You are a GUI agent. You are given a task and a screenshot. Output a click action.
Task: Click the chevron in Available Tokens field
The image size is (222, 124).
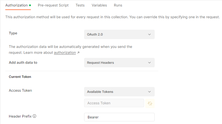coord(149,92)
